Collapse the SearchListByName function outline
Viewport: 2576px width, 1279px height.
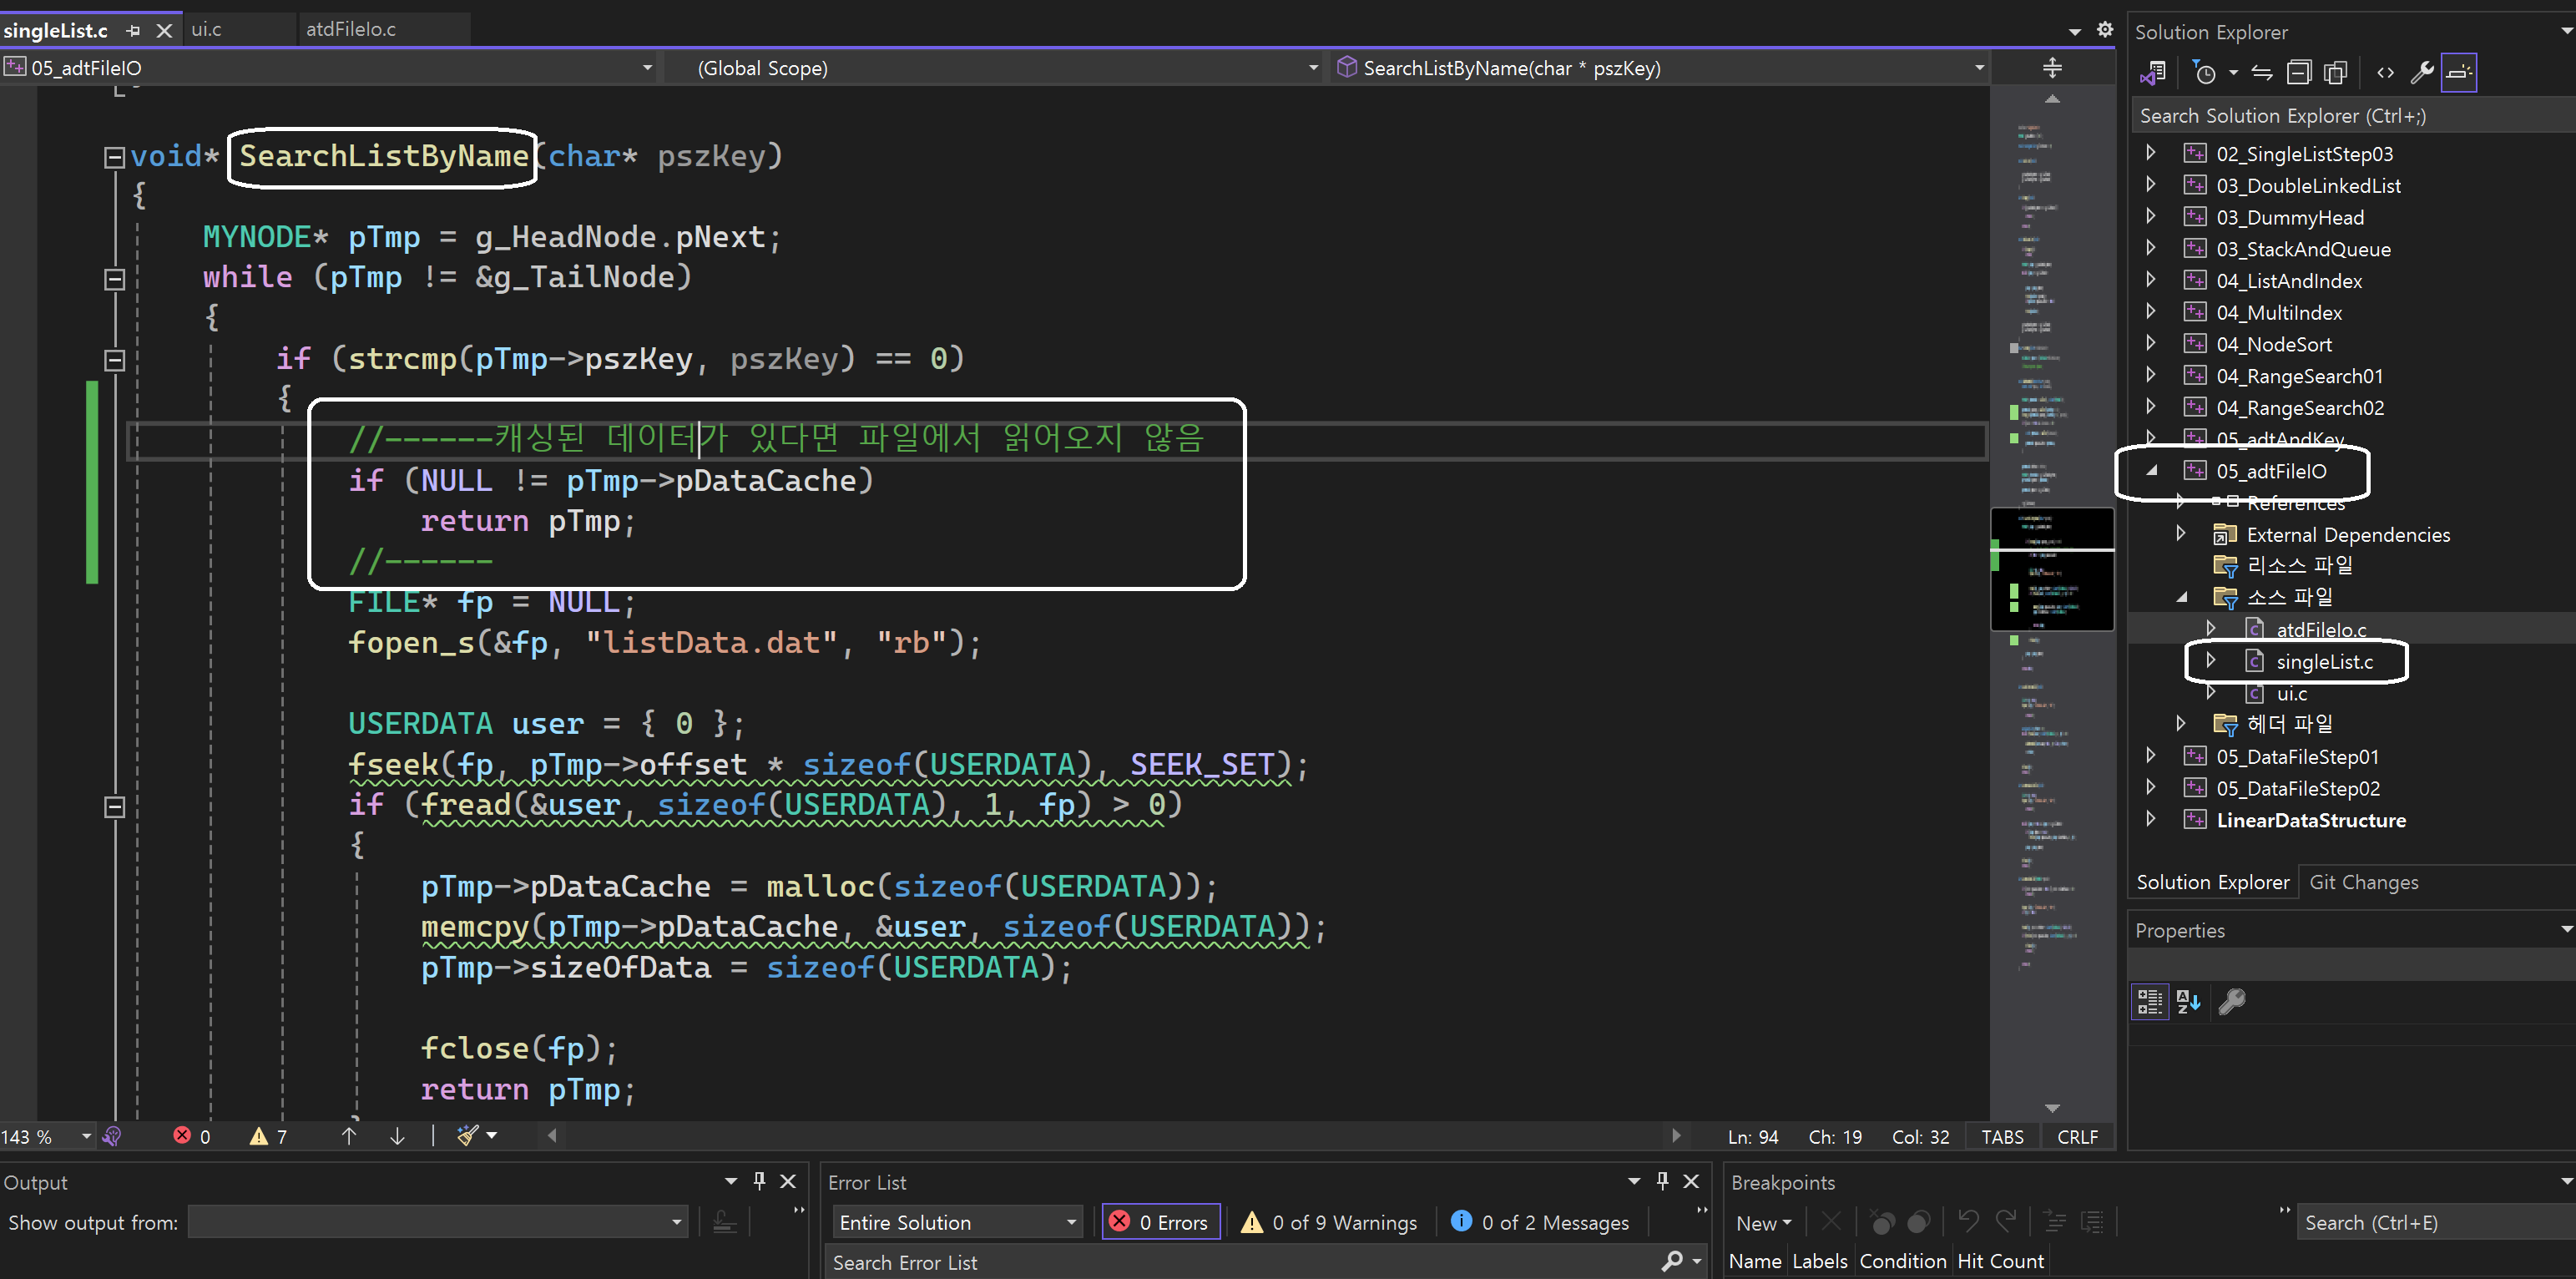pos(114,157)
